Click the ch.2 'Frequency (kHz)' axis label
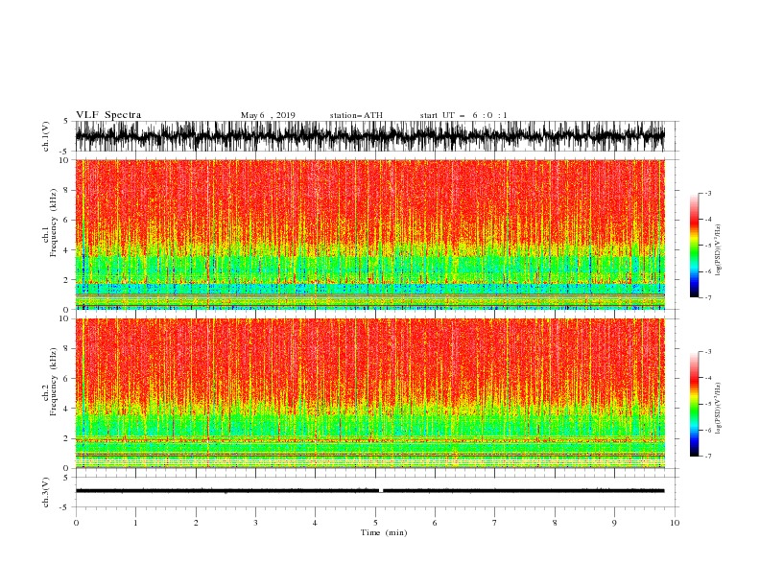760x587 pixels. tap(53, 382)
